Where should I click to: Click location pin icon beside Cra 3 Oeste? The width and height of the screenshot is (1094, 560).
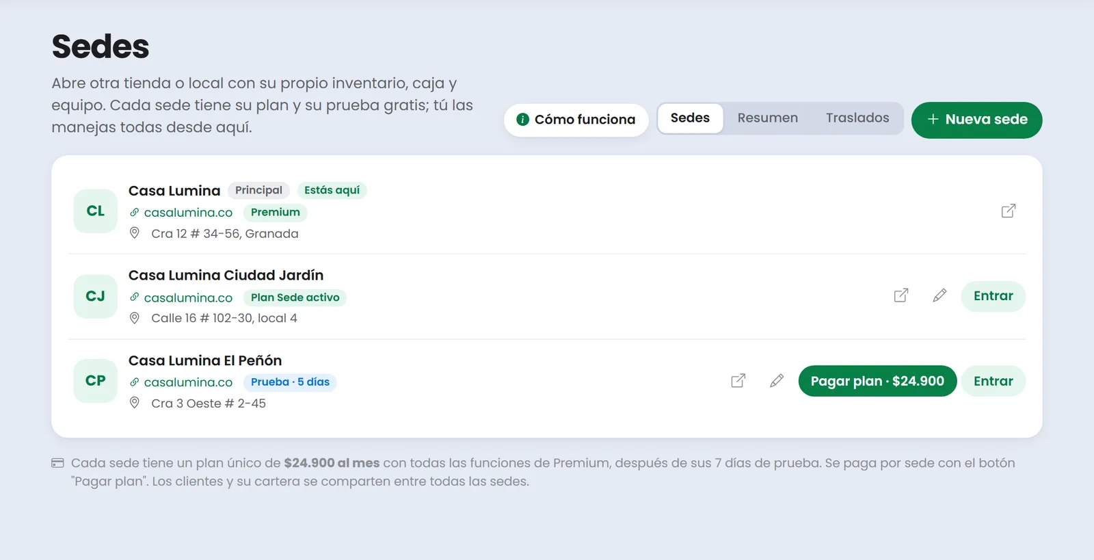tap(135, 403)
